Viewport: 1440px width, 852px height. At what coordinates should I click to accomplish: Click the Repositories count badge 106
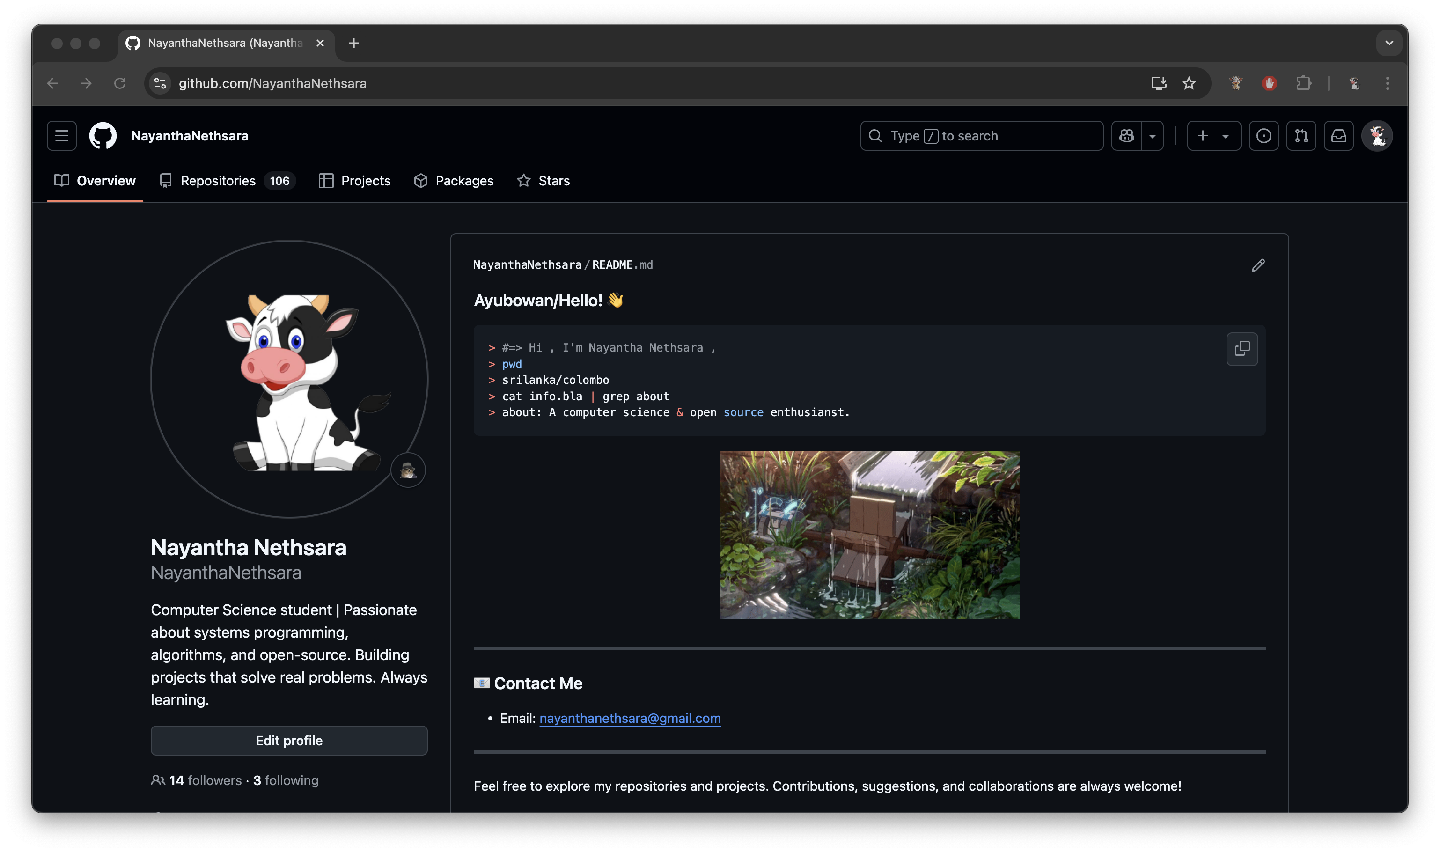click(x=279, y=181)
